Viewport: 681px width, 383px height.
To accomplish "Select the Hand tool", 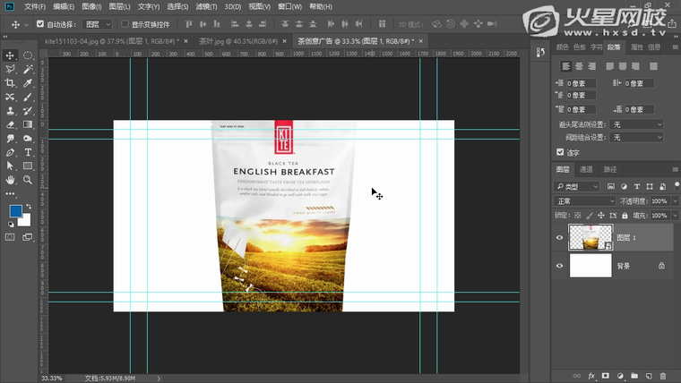I will pyautogui.click(x=11, y=180).
